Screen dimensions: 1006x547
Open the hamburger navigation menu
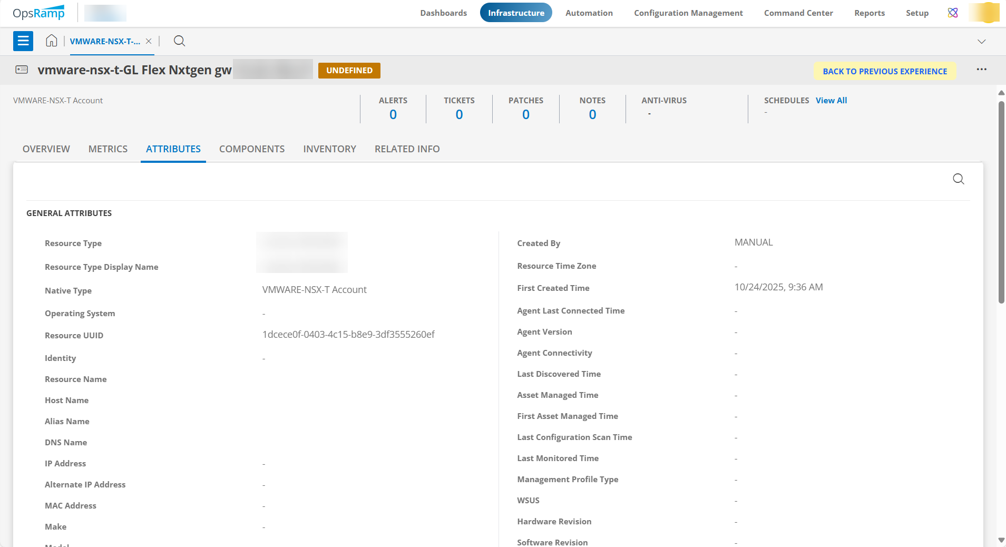point(23,41)
